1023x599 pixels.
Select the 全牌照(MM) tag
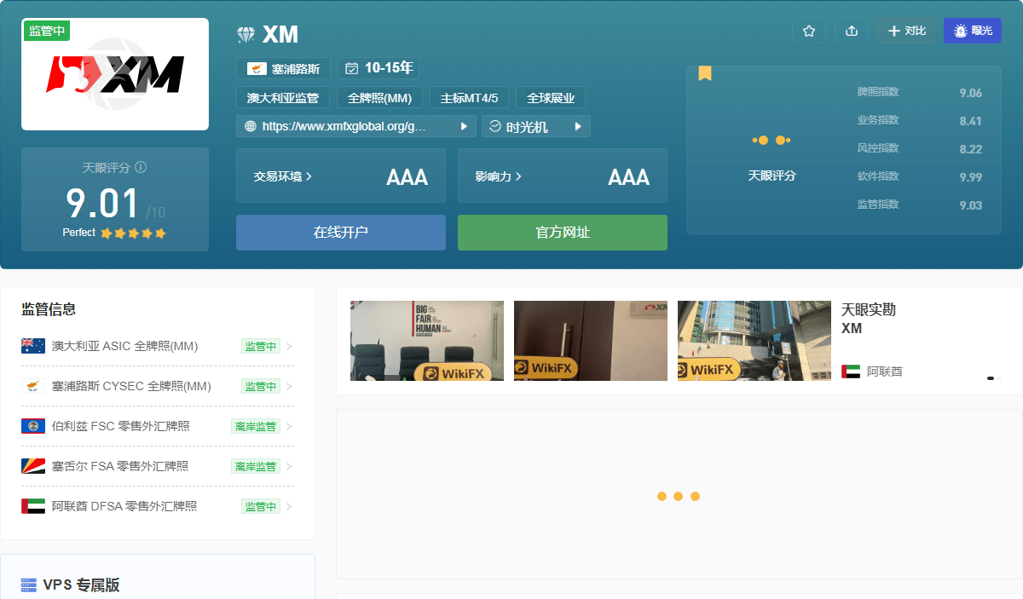point(379,98)
